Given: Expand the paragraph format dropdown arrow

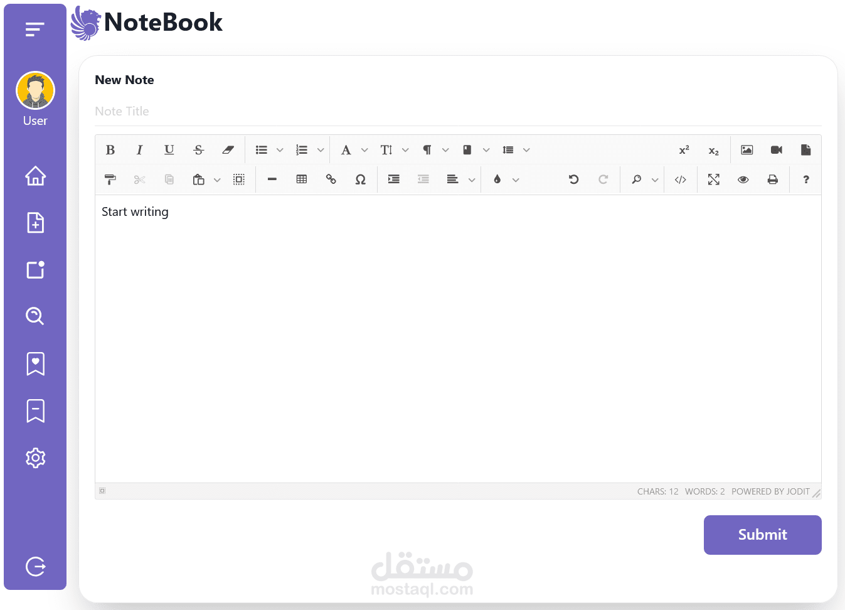Looking at the screenshot, I should [445, 150].
